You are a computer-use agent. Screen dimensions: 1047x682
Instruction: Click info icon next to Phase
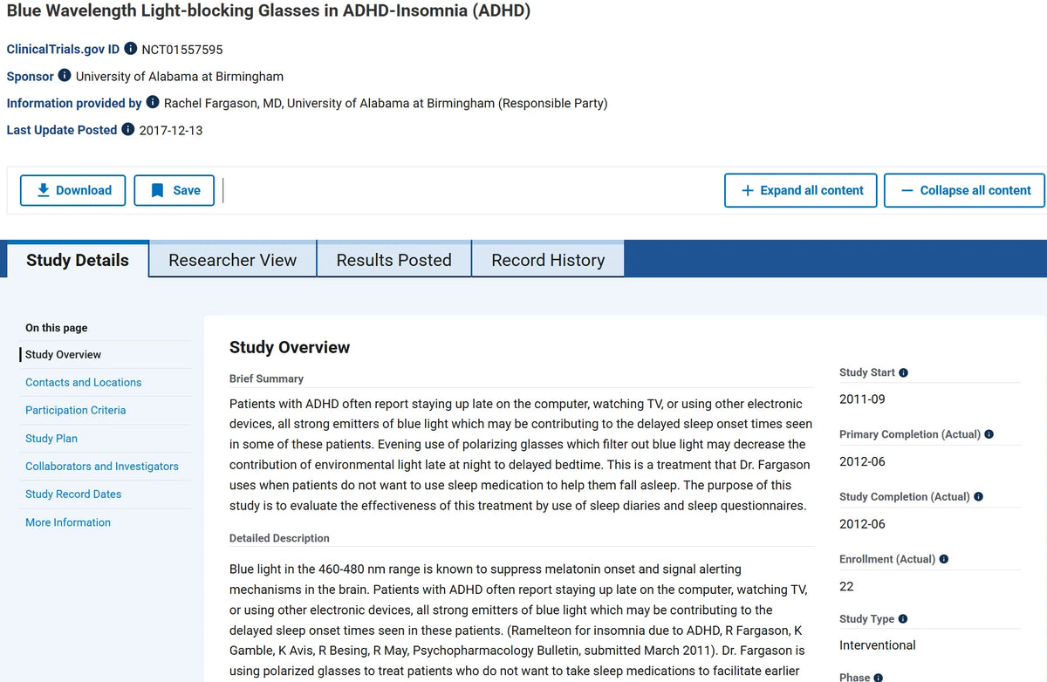pos(879,677)
